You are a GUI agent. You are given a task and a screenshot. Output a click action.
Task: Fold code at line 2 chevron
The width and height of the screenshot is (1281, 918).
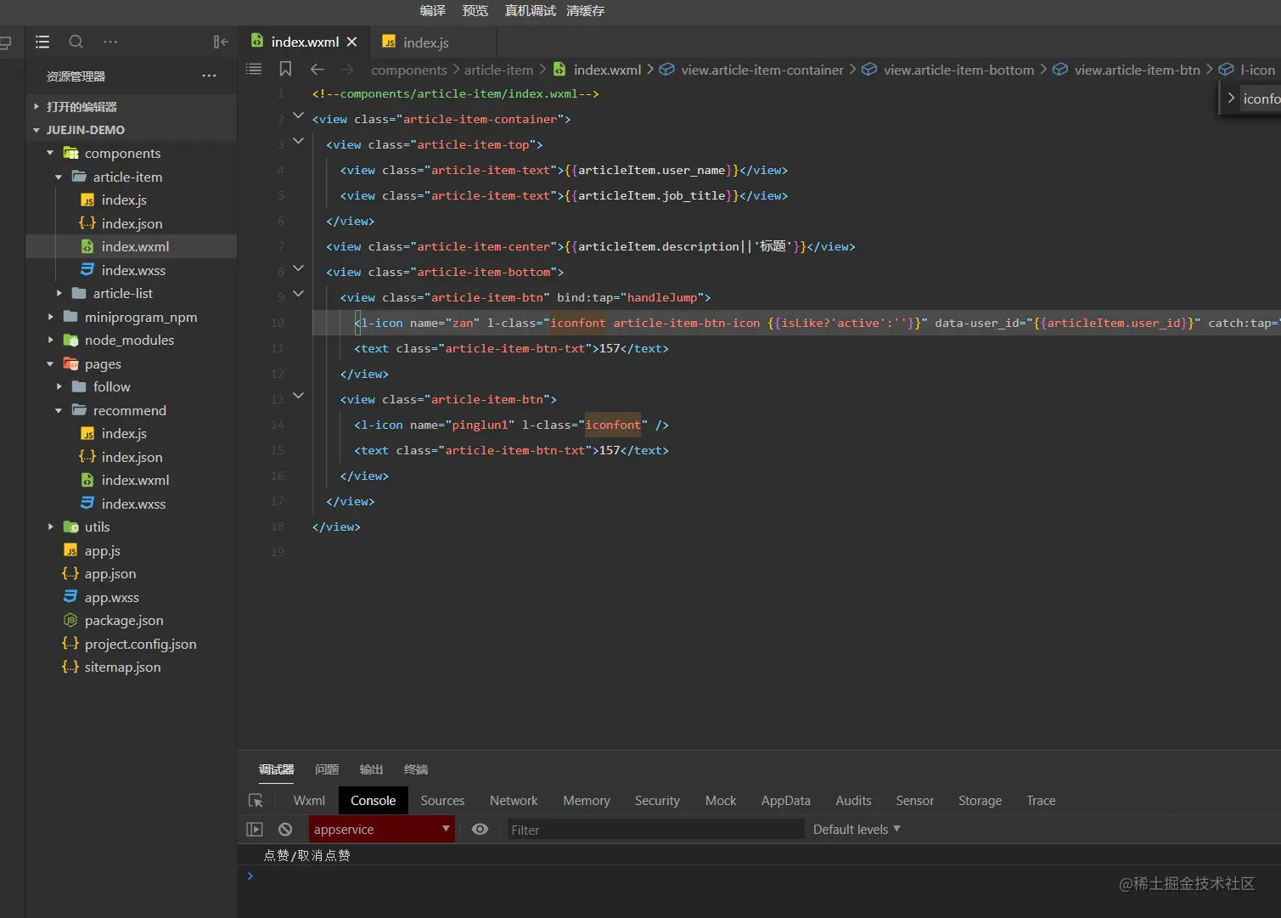click(298, 115)
